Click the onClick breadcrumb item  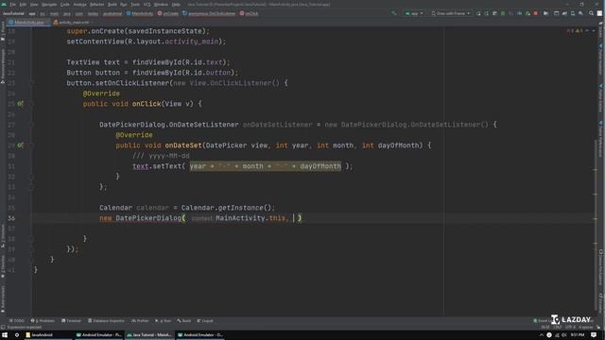(x=250, y=13)
